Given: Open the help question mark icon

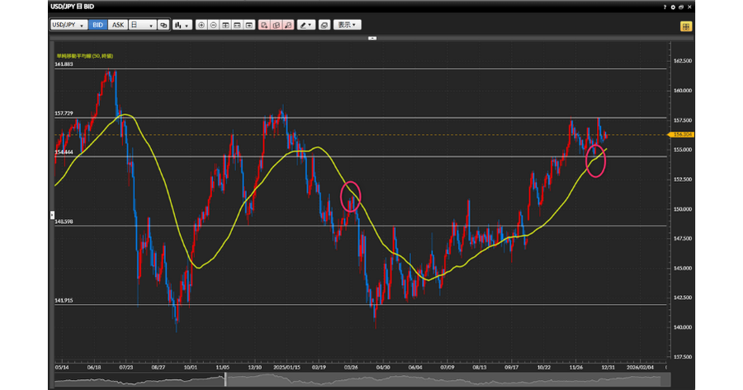Looking at the screenshot, I should click(x=665, y=7).
